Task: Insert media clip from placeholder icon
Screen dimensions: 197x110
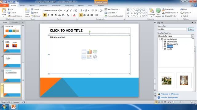Action: pyautogui.click(x=95, y=57)
